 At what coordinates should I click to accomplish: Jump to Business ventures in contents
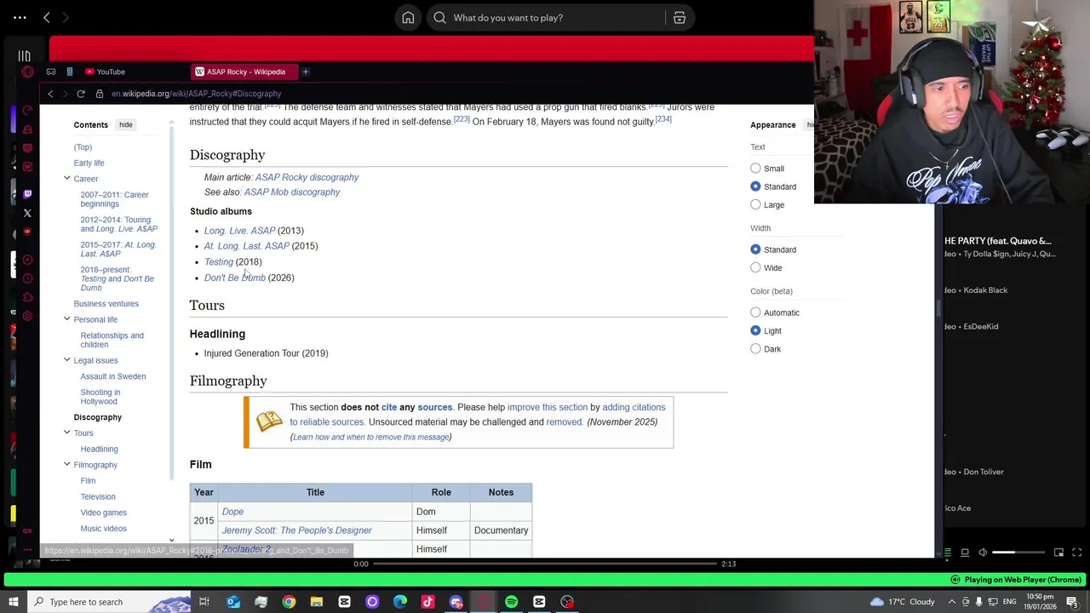pos(106,304)
